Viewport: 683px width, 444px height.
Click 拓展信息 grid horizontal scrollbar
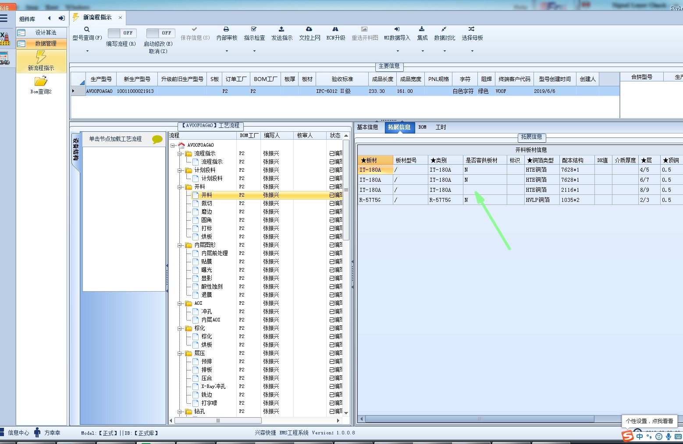(480, 419)
